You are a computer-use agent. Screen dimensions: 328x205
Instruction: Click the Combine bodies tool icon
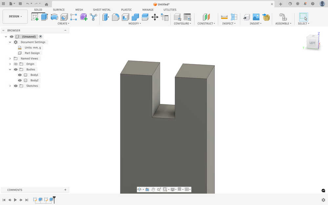(135, 17)
